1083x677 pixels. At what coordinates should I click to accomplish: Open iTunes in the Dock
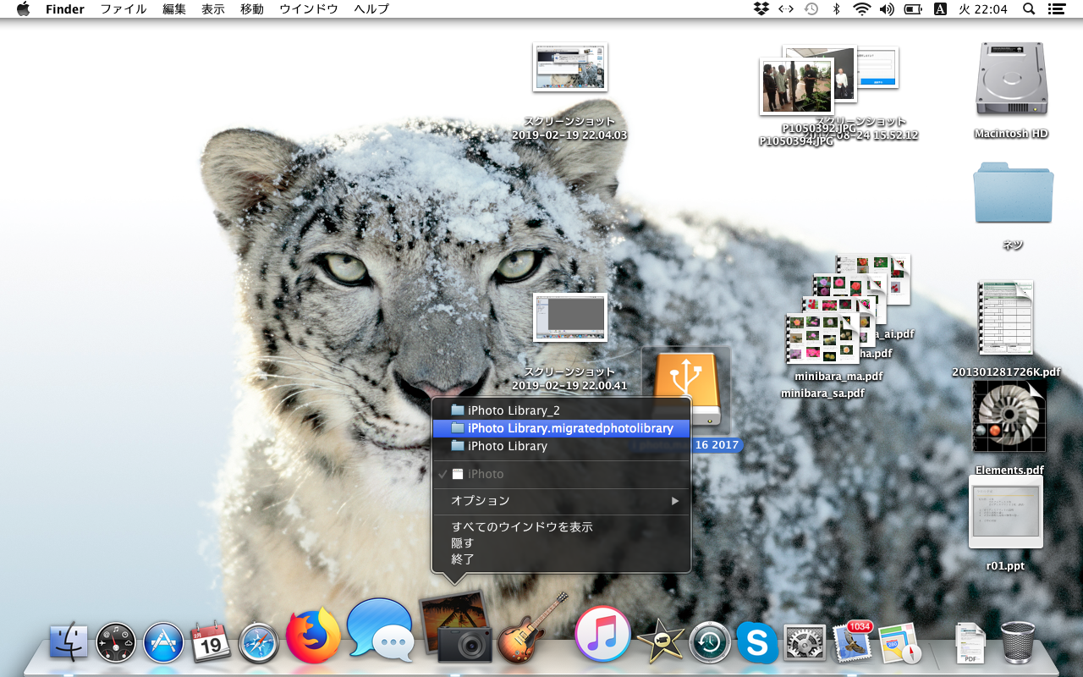602,634
